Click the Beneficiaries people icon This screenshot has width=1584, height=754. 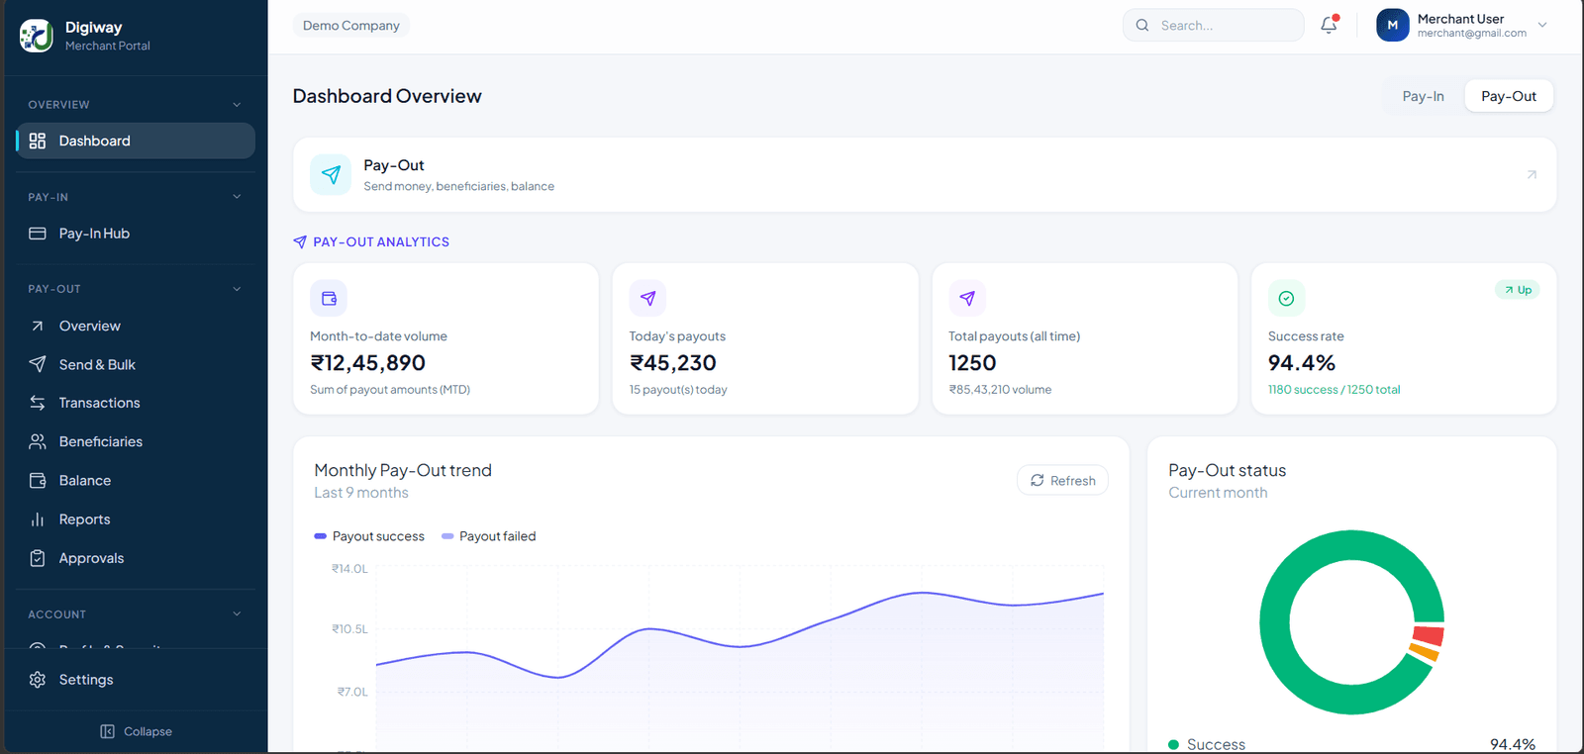click(38, 441)
